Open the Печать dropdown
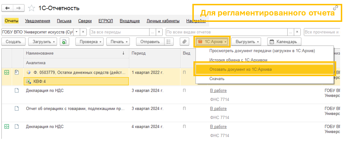344x147 pixels. (x=118, y=42)
